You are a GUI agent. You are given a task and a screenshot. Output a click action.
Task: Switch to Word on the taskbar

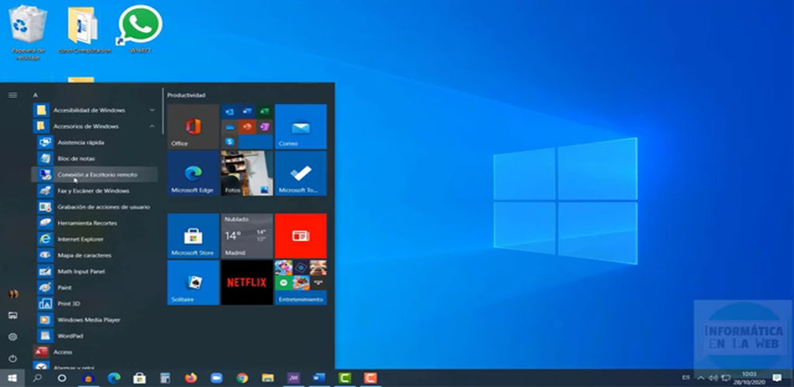[x=319, y=378]
